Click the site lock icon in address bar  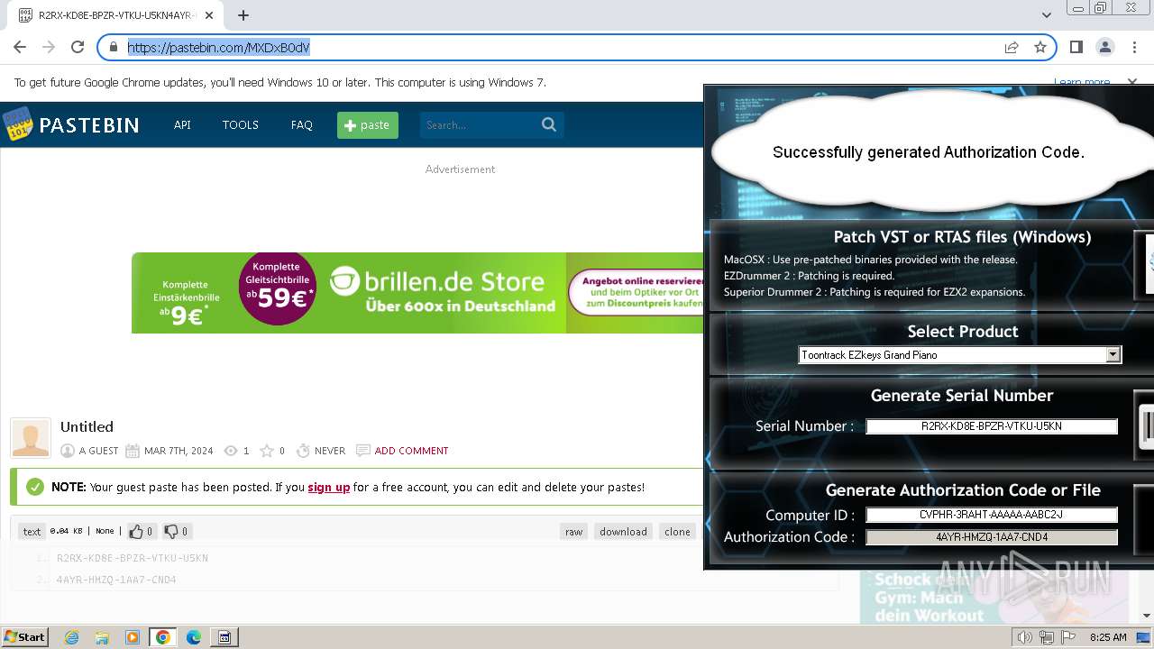pos(113,47)
